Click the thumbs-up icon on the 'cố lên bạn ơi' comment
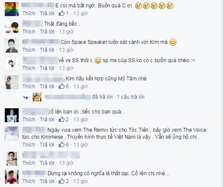This screenshot has width=223, height=187. coord(61,119)
